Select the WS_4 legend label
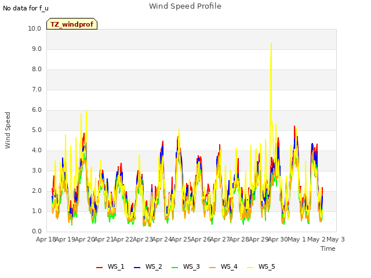The image size is (371, 278). coord(229,266)
